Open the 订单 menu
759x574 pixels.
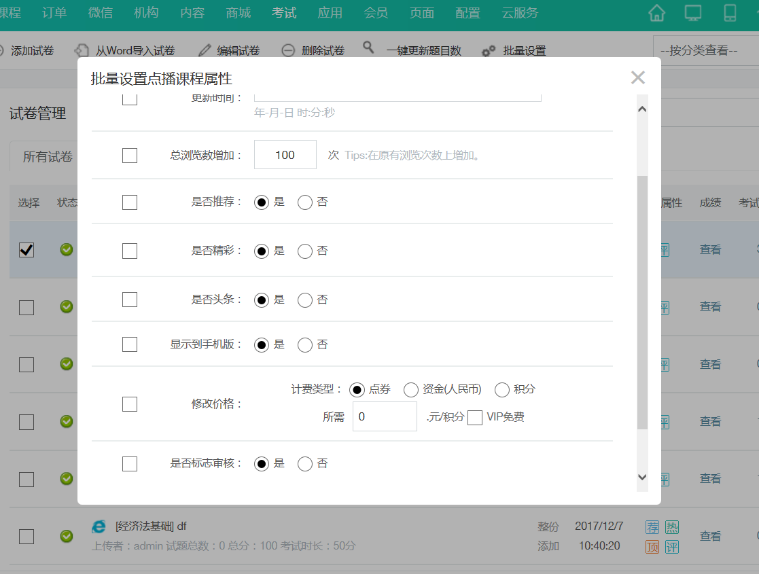pos(54,13)
